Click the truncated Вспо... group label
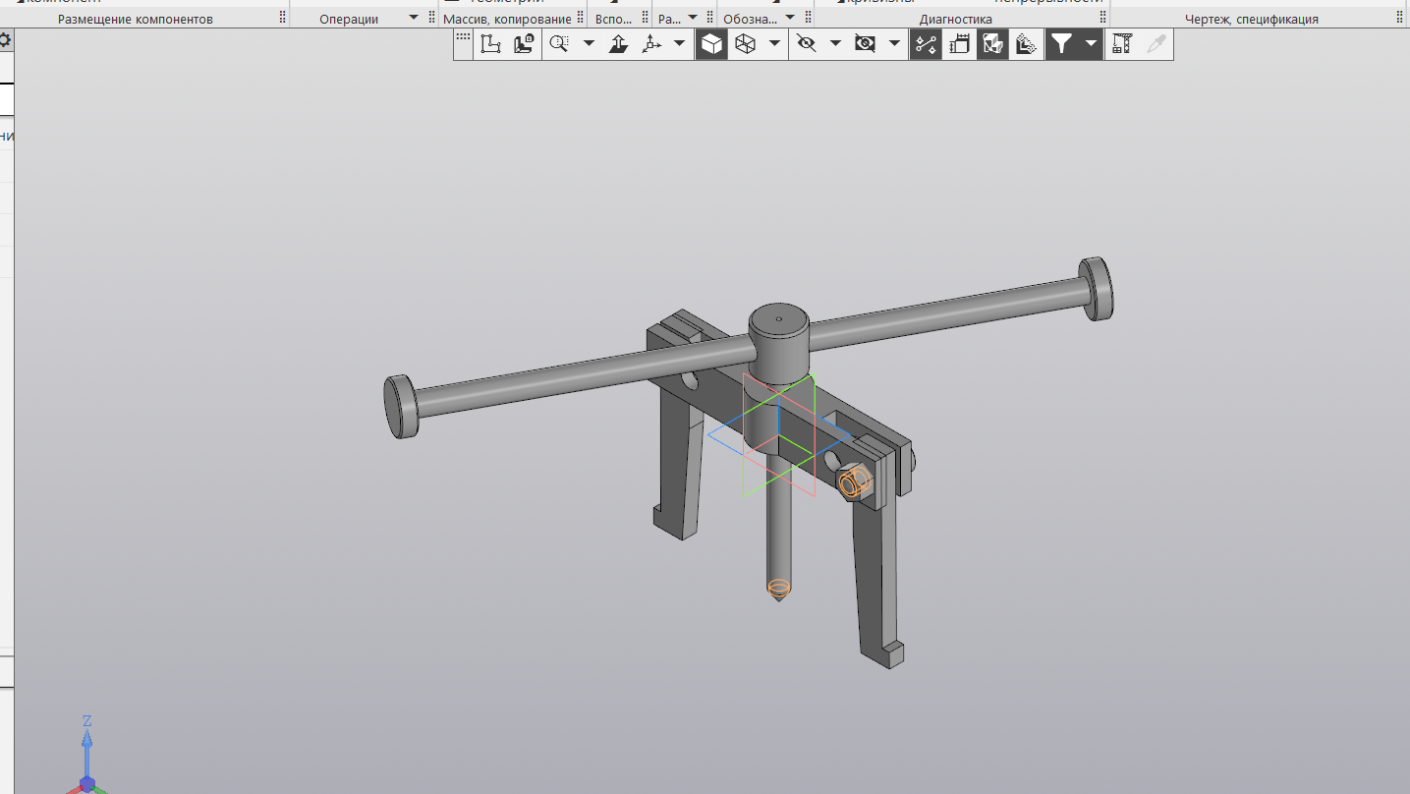This screenshot has height=794, width=1410. pos(614,19)
